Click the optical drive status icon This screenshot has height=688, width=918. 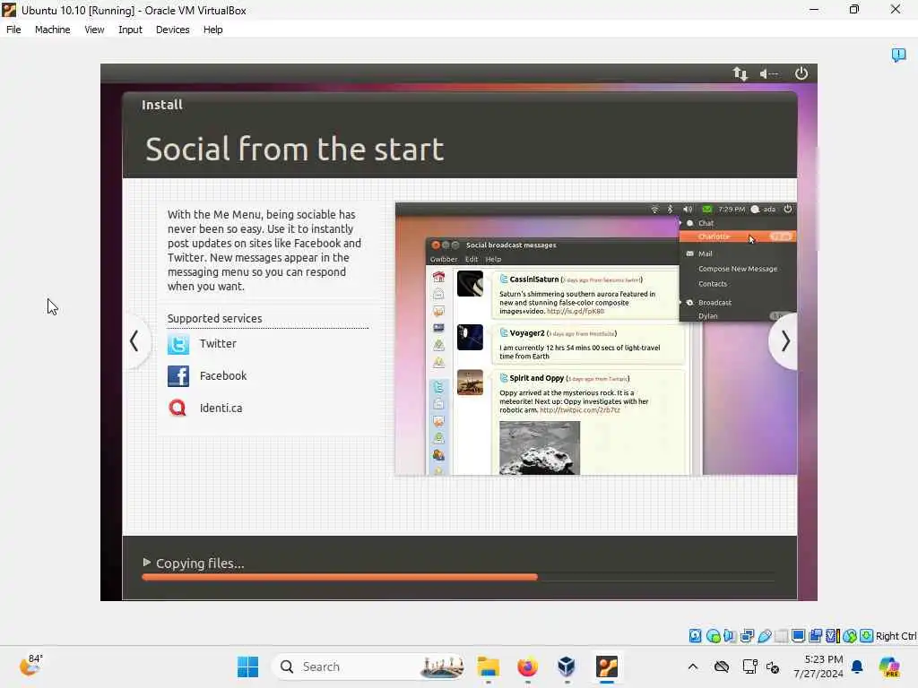coord(713,636)
